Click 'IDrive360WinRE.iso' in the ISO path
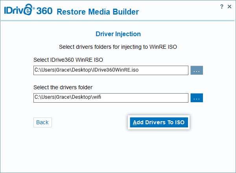236x173 pixels. click(x=116, y=70)
